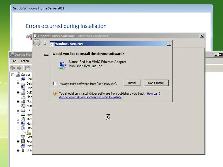The height and width of the screenshot is (167, 223).
Task: Select the Mice category icon
Action: 23,119
